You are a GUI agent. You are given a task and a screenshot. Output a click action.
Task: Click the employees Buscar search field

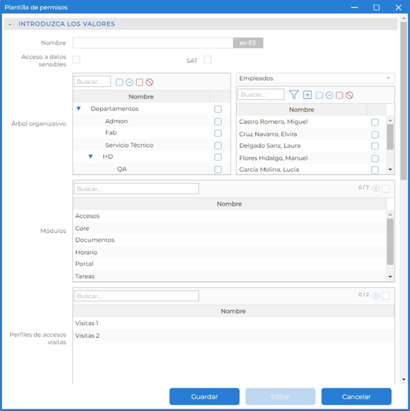pyautogui.click(x=261, y=94)
